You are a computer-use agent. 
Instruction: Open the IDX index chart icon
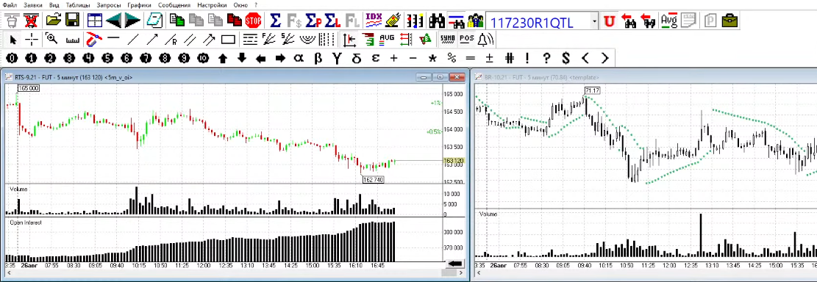(374, 21)
